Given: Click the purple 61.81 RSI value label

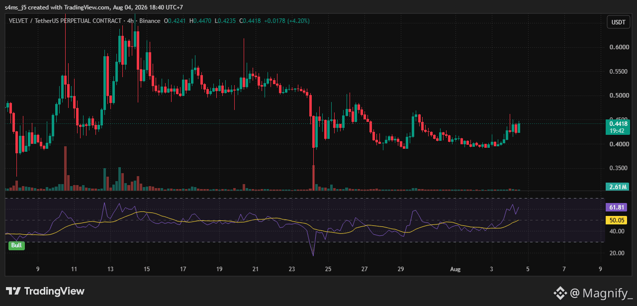Looking at the screenshot, I should (x=617, y=207).
